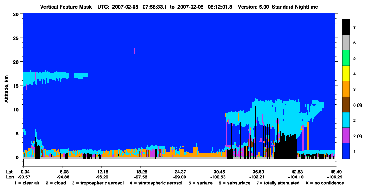Click longitude value -106.29
372x191 pixels.
click(335, 177)
